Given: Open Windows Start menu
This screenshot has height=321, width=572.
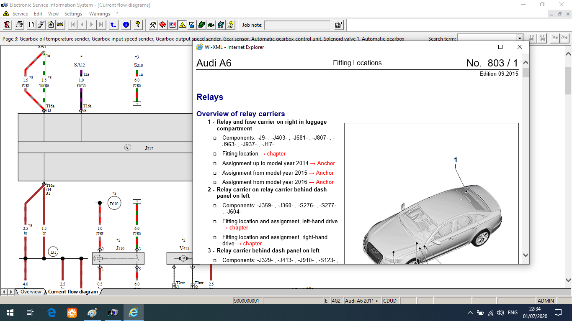Looking at the screenshot, I should 10,313.
